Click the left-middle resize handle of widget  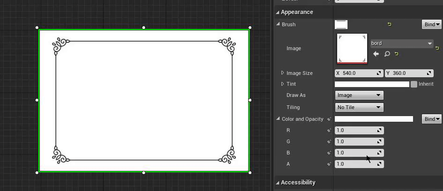[37, 100]
